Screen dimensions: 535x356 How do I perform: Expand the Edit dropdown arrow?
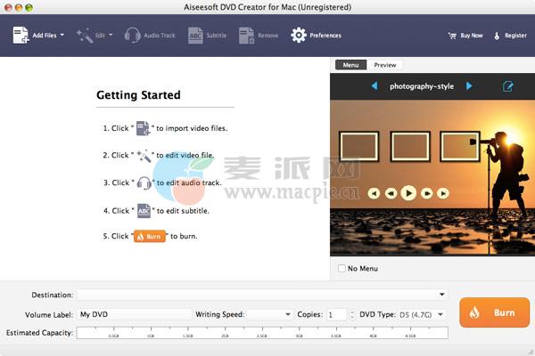coord(111,35)
